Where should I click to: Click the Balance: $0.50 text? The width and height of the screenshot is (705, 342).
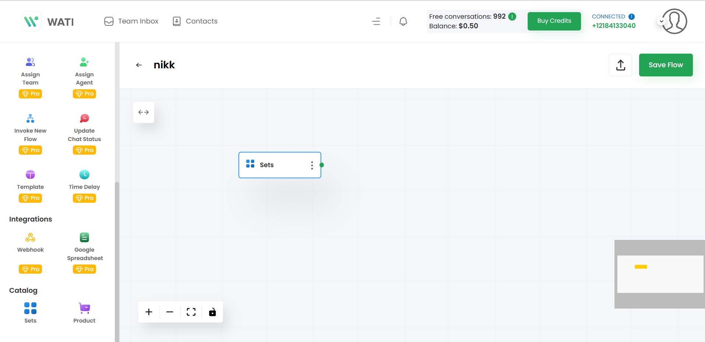pyautogui.click(x=453, y=26)
